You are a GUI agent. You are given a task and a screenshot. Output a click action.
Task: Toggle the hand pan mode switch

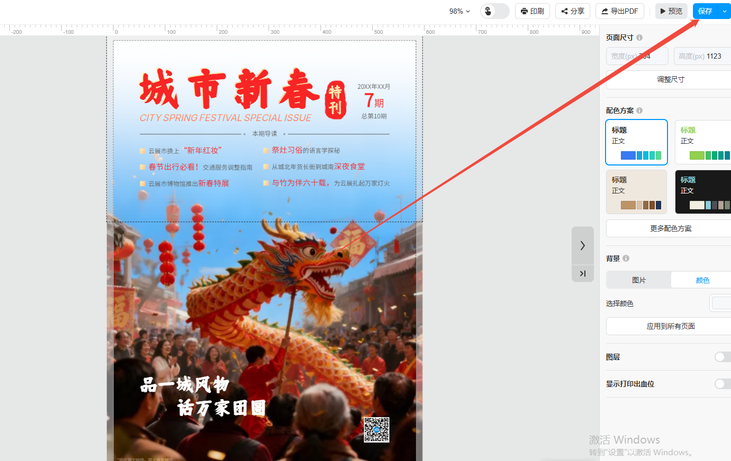tap(494, 11)
